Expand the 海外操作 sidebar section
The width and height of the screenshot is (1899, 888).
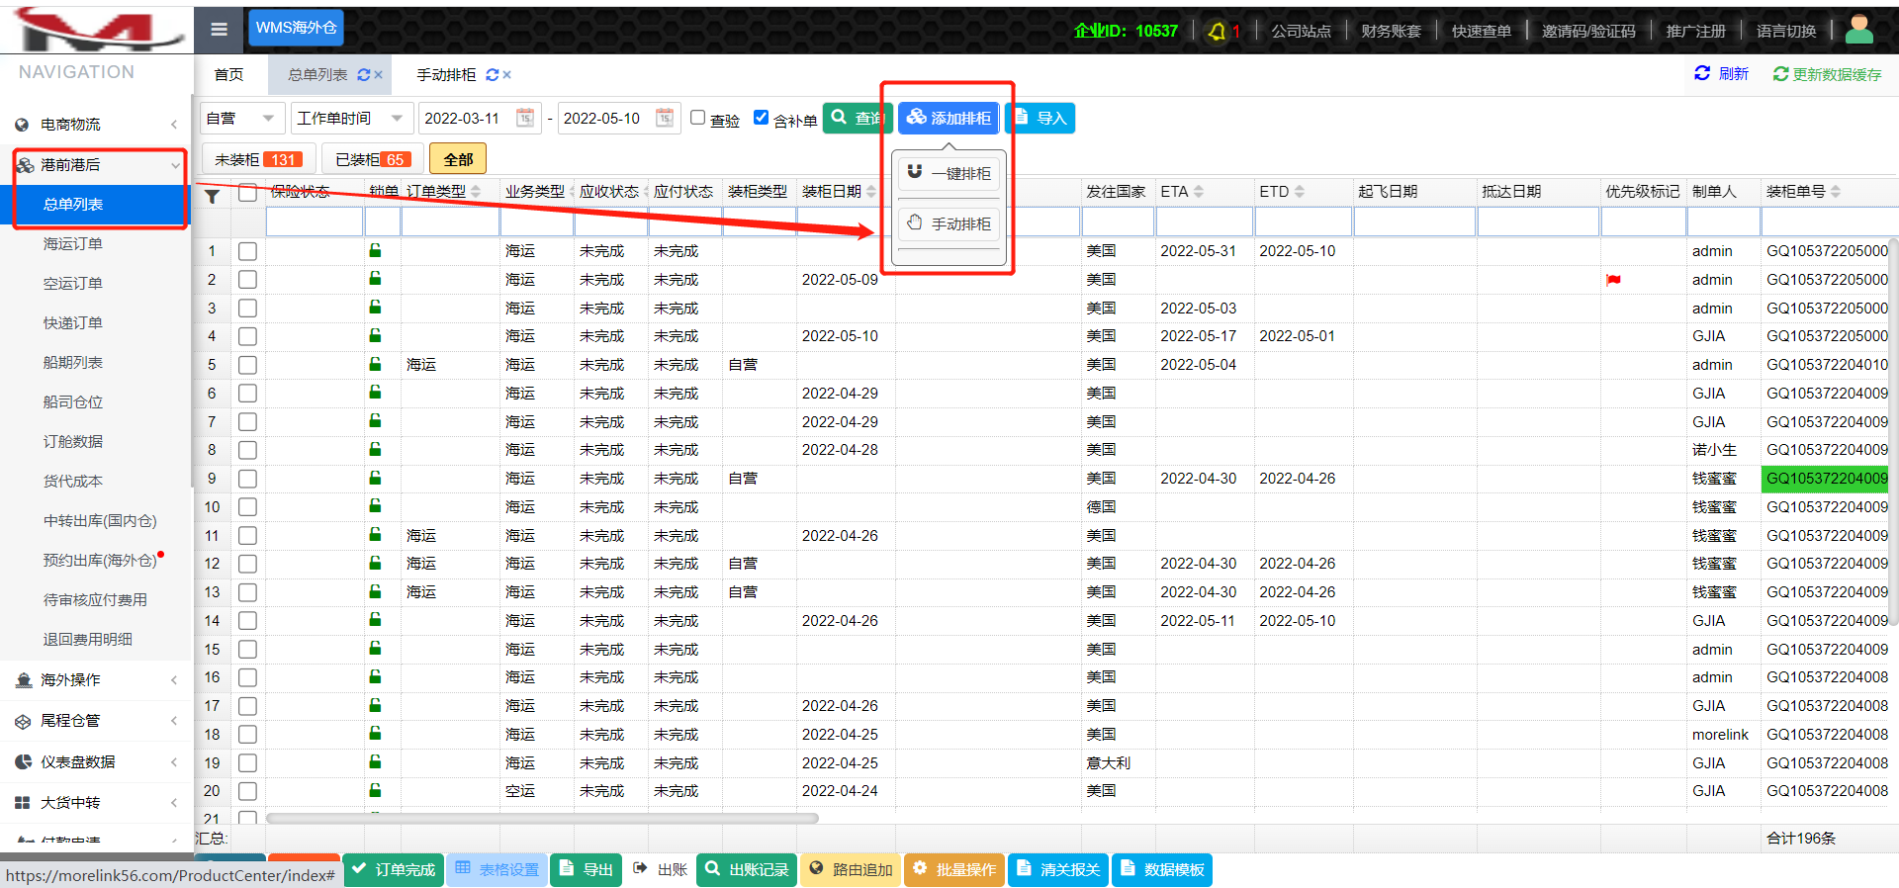click(x=96, y=680)
